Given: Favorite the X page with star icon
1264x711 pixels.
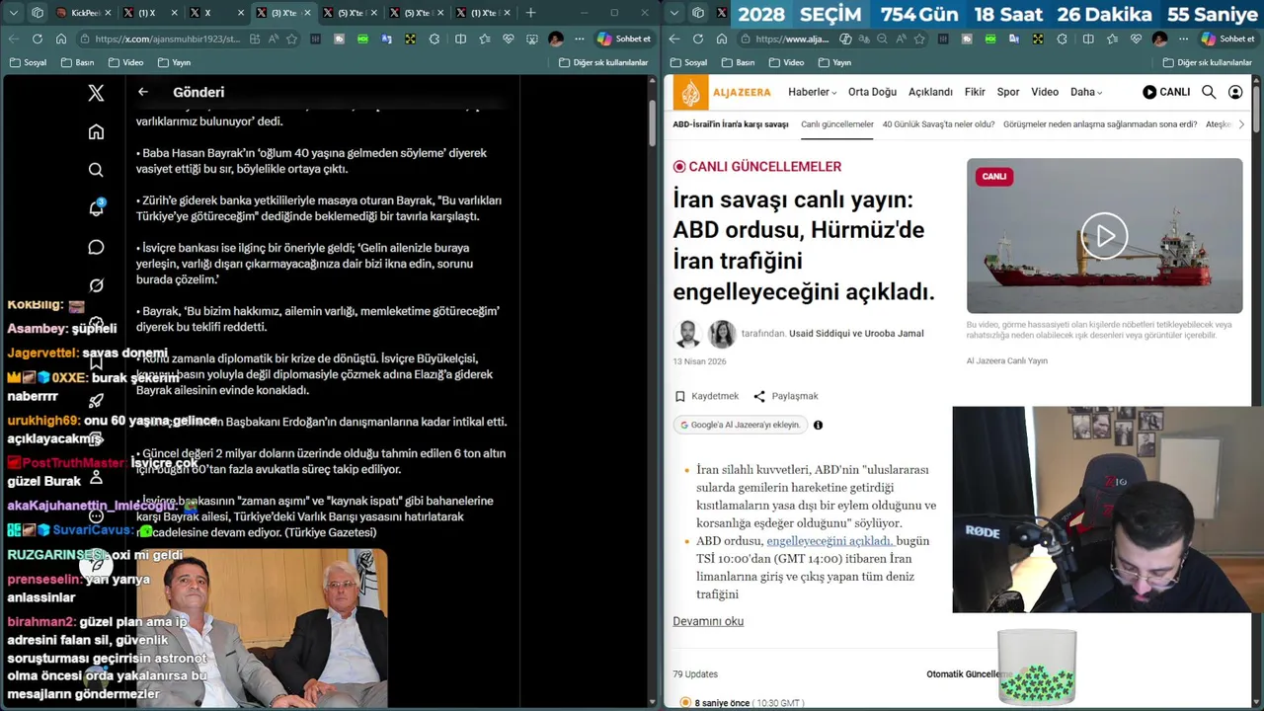Looking at the screenshot, I should [x=291, y=39].
